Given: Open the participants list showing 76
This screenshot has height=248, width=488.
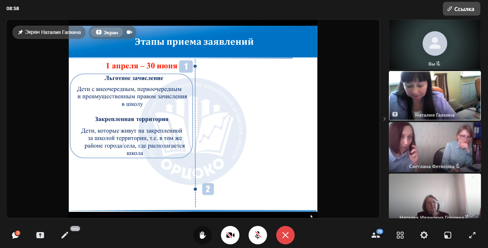Looking at the screenshot, I should 376,235.
